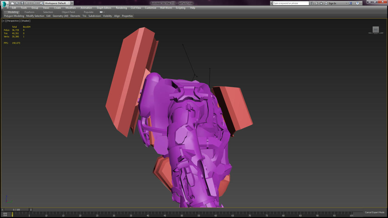Open the Redo history dropdown arrow
This screenshot has width=388, height=218.
[37, 3]
